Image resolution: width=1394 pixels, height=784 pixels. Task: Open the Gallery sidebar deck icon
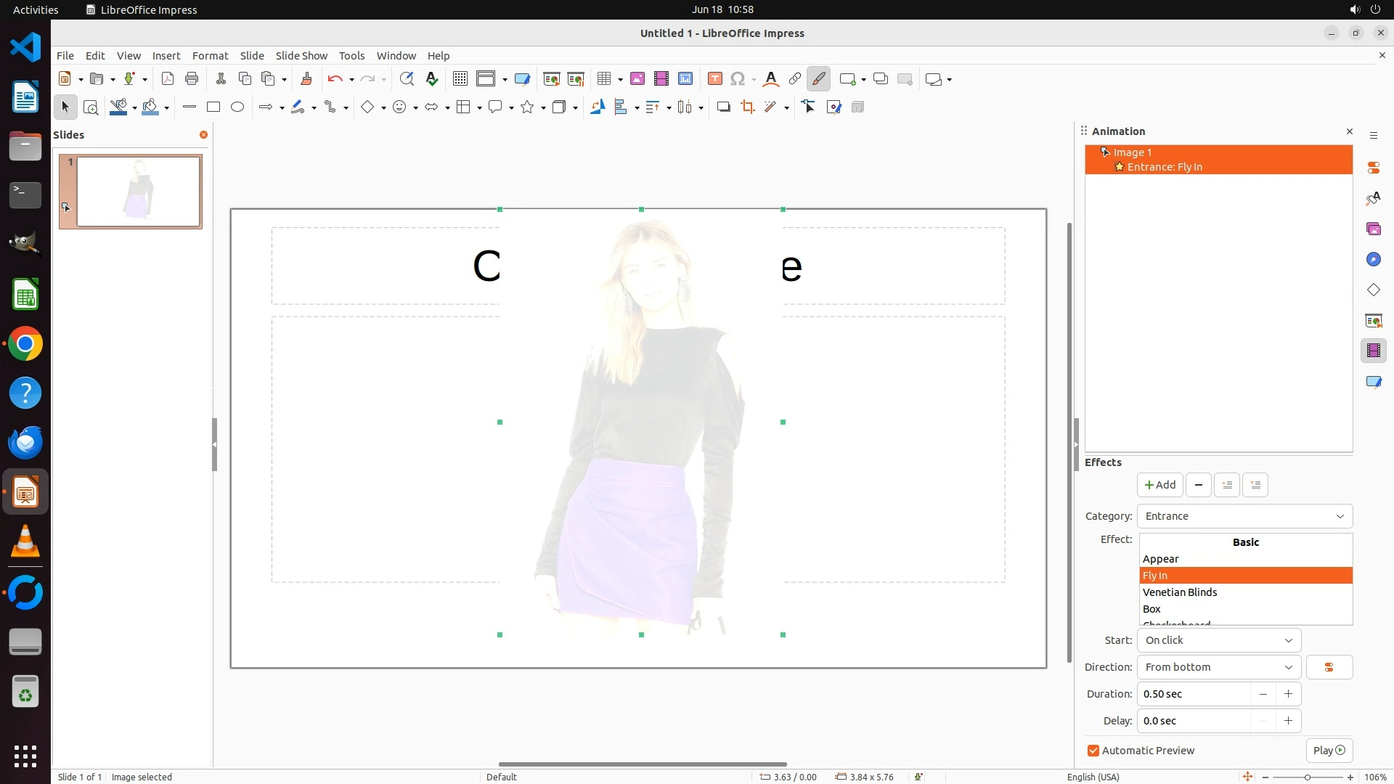coord(1373,229)
